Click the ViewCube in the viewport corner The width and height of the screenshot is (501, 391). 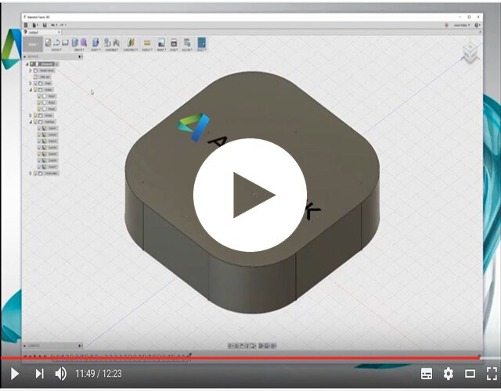click(x=470, y=52)
